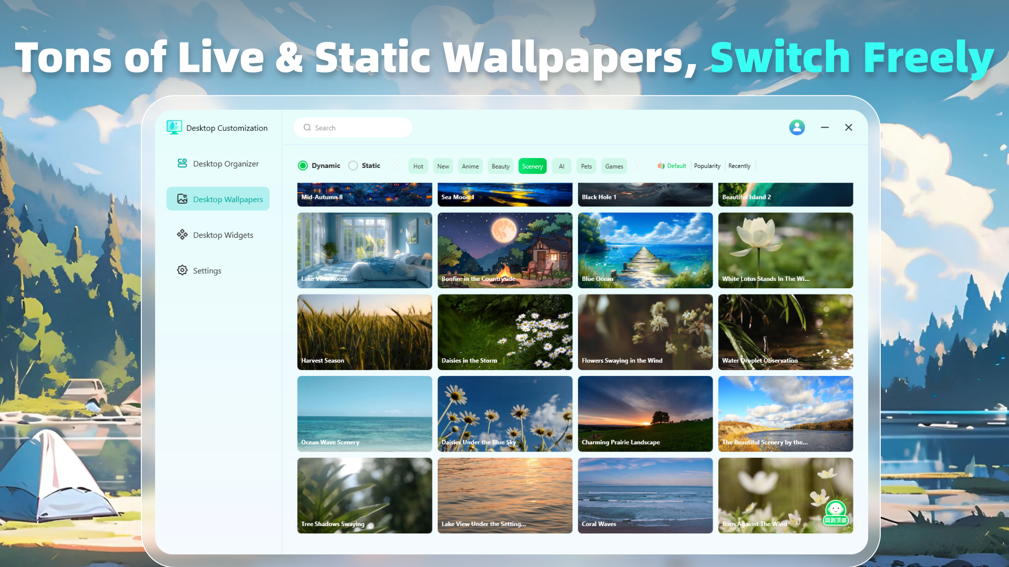The width and height of the screenshot is (1009, 567).
Task: Choose the Ocean Wave Scenery wallpaper
Action: tap(365, 414)
